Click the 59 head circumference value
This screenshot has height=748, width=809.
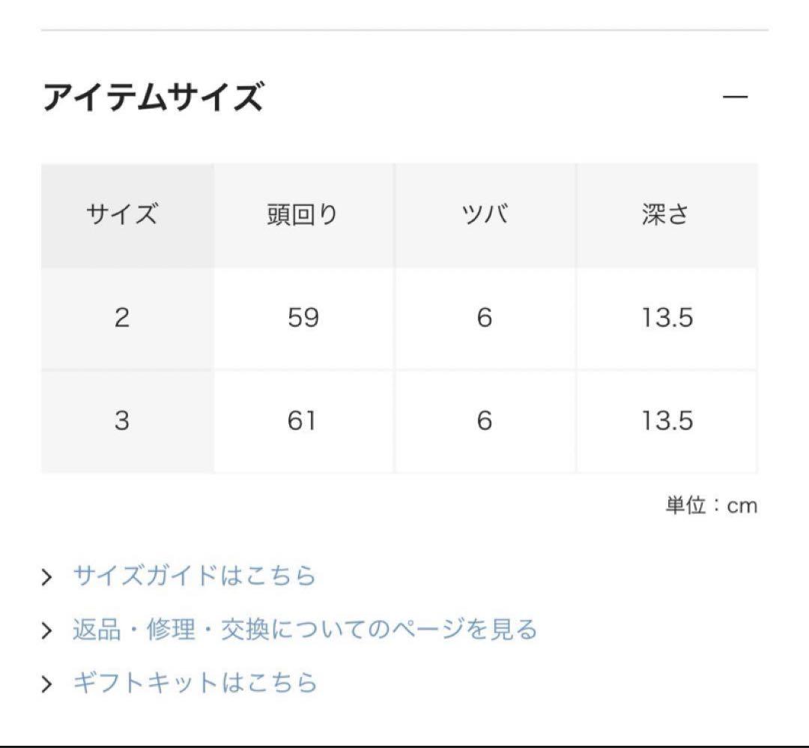coord(303,318)
